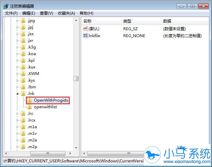Image resolution: width=212 pixels, height=167 pixels.
Task: Click the REG_SZ type cell
Action: [x=130, y=29]
